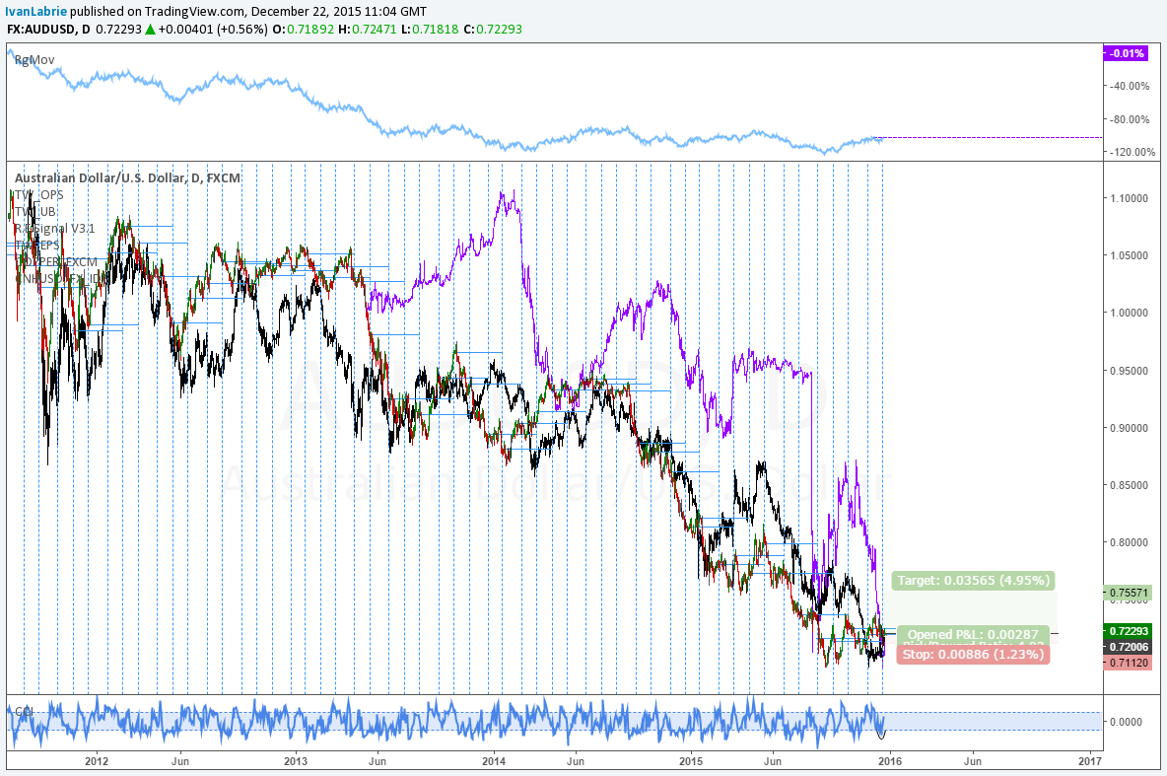Click the red 0.71120 stop price tag
This screenshot has height=776, width=1167.
click(x=1127, y=663)
